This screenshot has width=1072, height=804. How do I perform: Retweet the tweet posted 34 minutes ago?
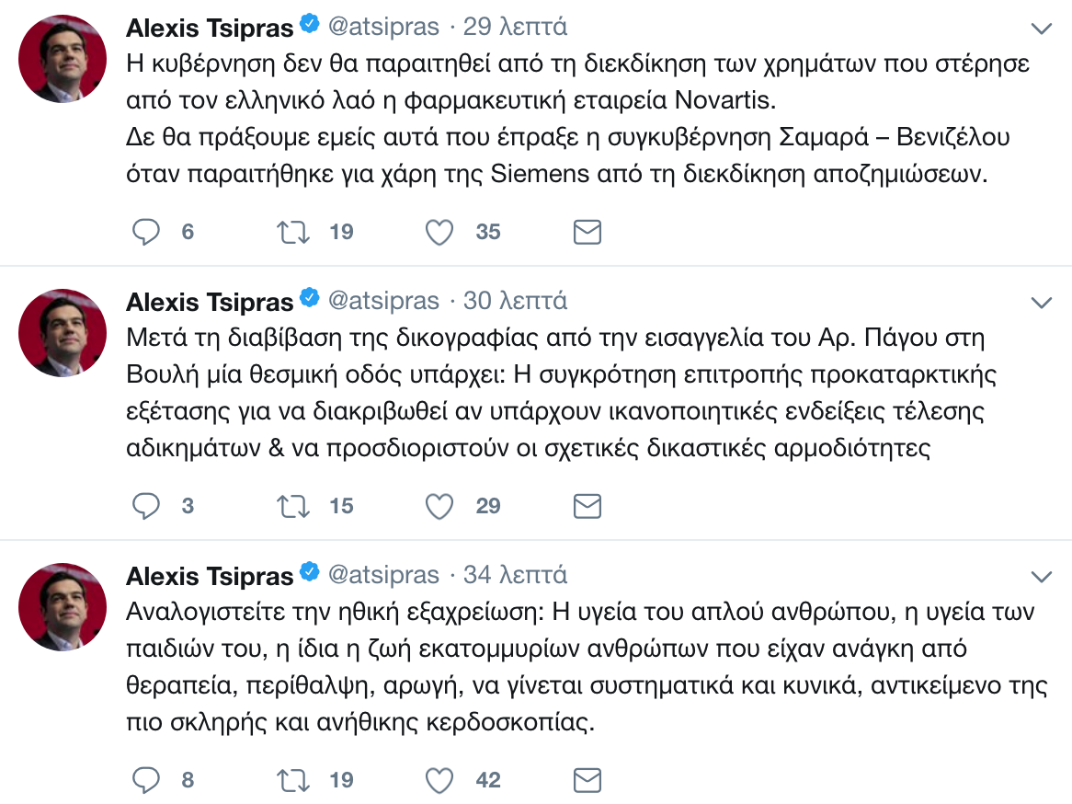293,780
